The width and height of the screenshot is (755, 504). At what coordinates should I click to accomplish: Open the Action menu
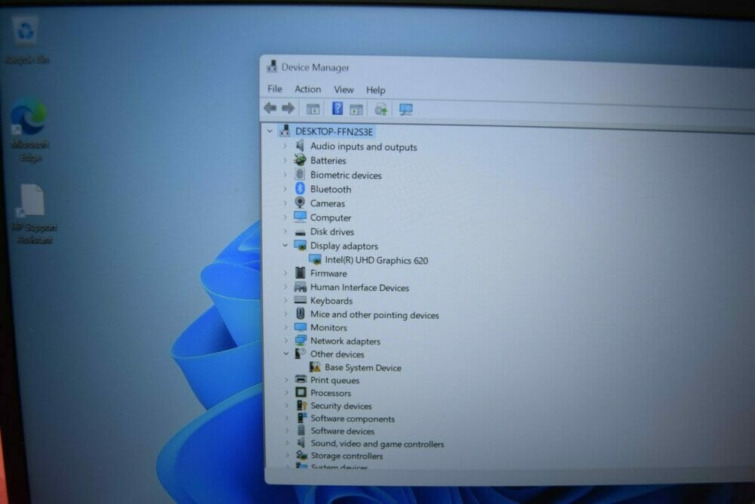tap(308, 89)
